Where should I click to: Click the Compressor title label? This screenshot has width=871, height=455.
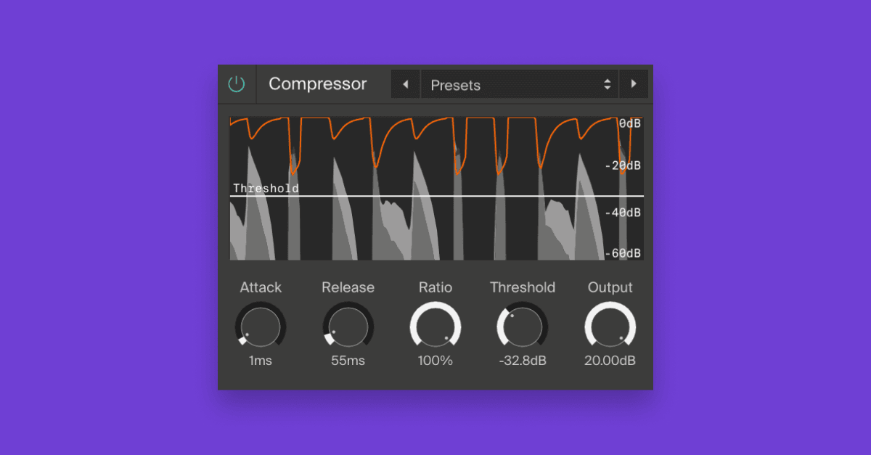(317, 84)
